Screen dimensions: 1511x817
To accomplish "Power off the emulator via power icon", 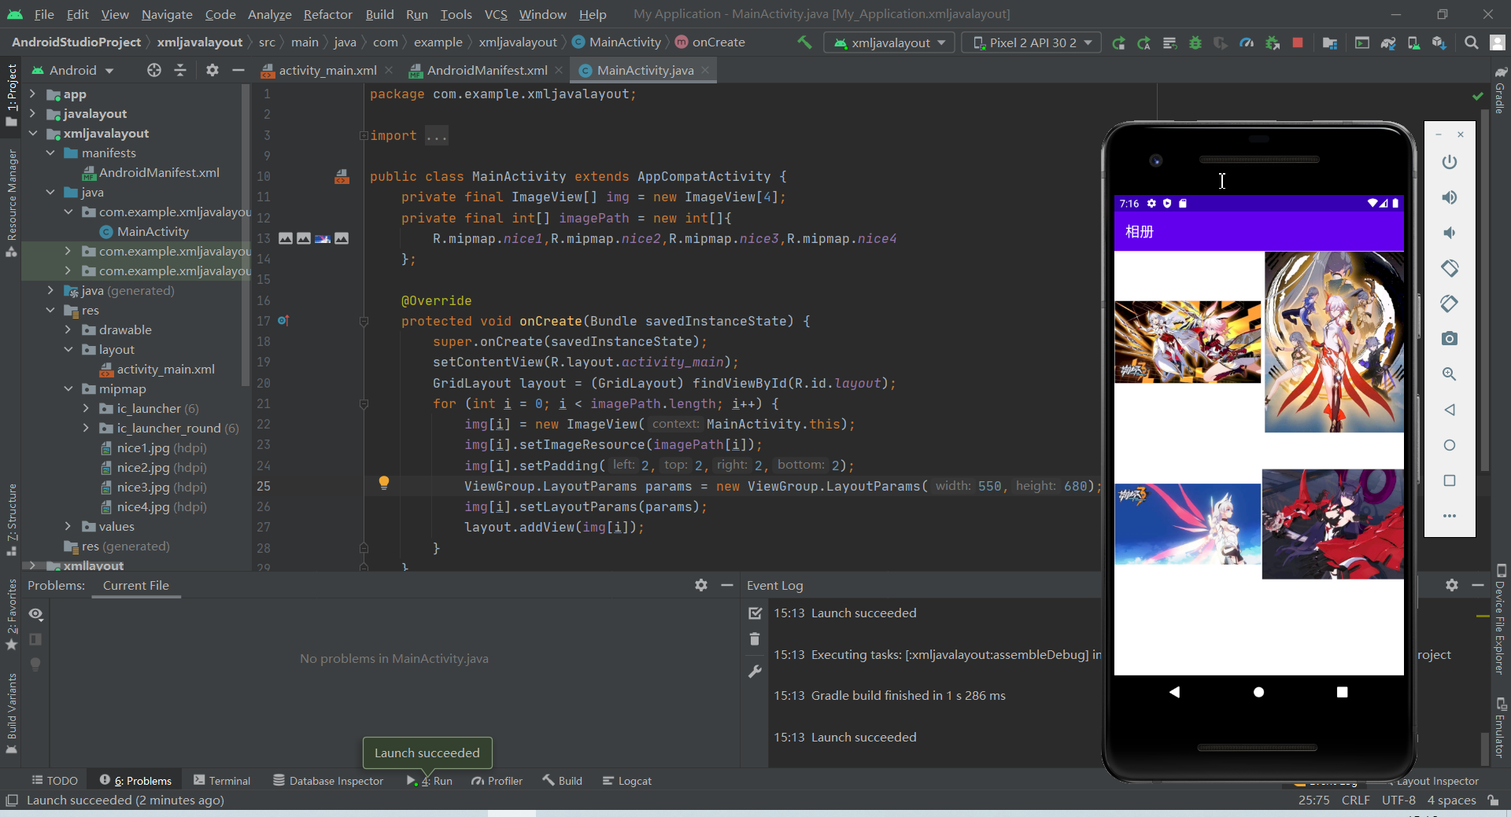I will (1450, 162).
